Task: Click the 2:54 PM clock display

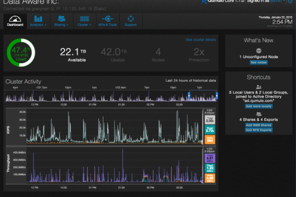Action: point(282,22)
